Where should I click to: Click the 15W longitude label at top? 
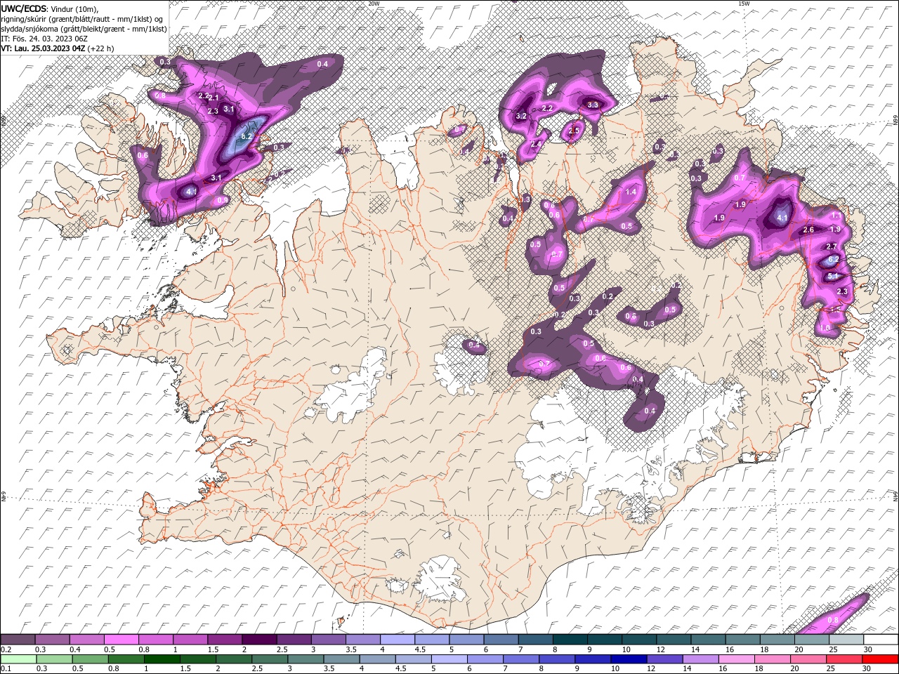[x=744, y=4]
